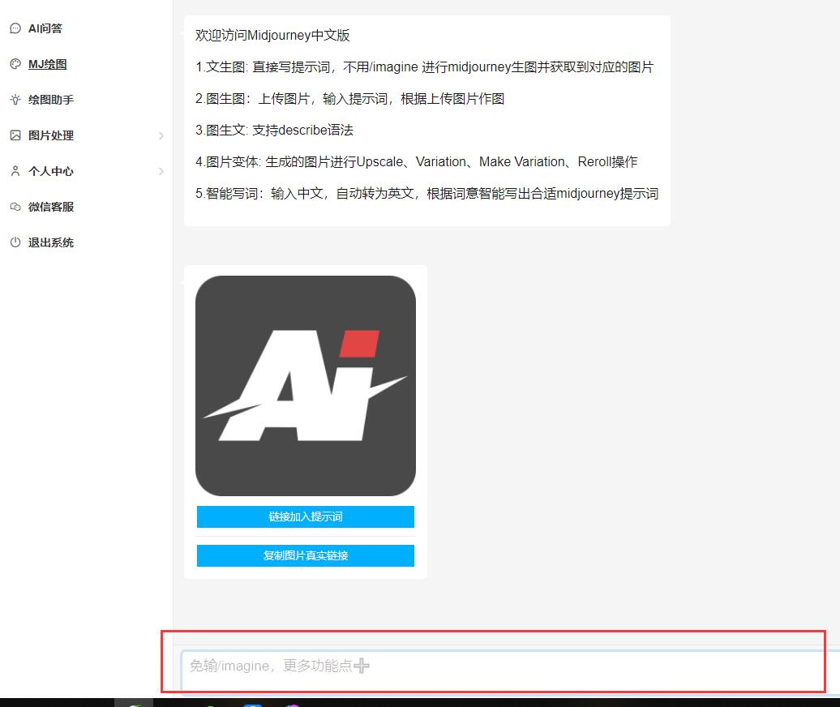Expand the 图片处理 submenu chevron
The image size is (840, 707).
161,135
